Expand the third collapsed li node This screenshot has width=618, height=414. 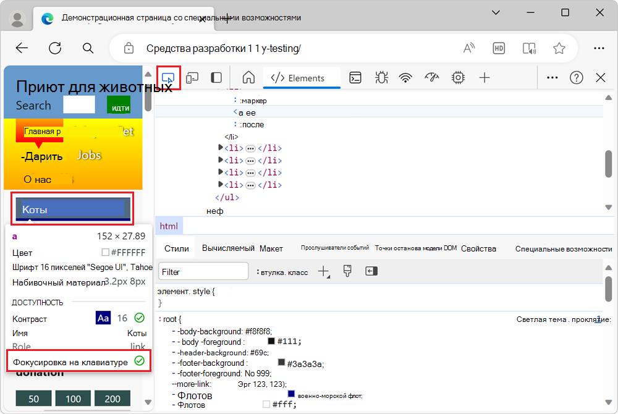pyautogui.click(x=221, y=172)
